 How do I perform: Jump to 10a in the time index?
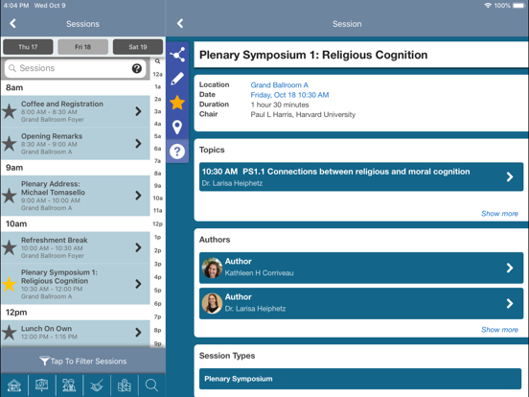coord(157,198)
